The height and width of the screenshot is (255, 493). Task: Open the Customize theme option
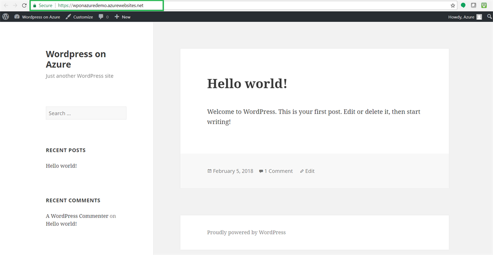tap(79, 17)
